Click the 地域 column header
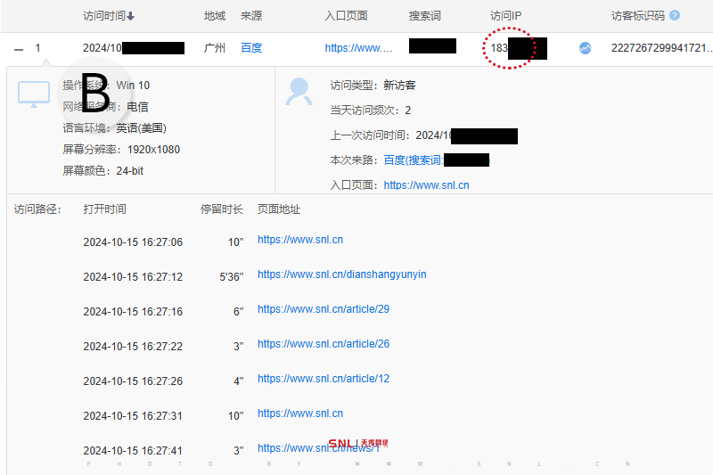This screenshot has height=475, width=713. point(215,16)
